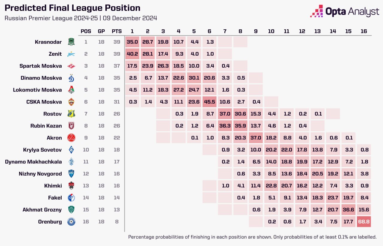Click the Dynamo Makhachkala team label
The width and height of the screenshot is (383, 246).
click(34, 162)
